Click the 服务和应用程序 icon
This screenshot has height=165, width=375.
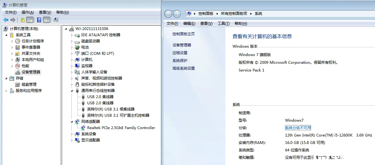click(12, 91)
